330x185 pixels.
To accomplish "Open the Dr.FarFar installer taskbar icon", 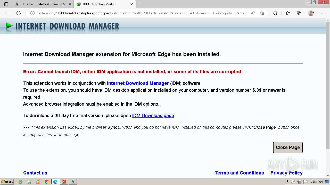I will click(x=73, y=182).
